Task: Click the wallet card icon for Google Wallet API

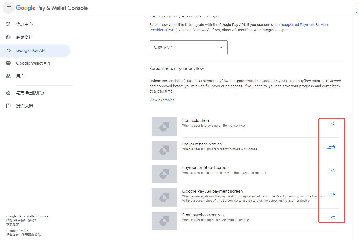Action: 8,63
